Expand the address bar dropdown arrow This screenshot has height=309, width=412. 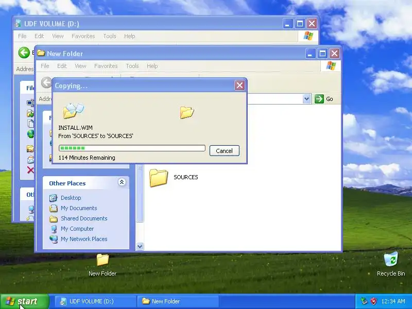(x=306, y=99)
